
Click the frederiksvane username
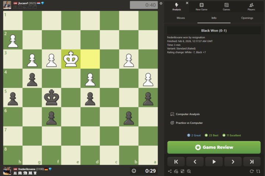click(27, 169)
